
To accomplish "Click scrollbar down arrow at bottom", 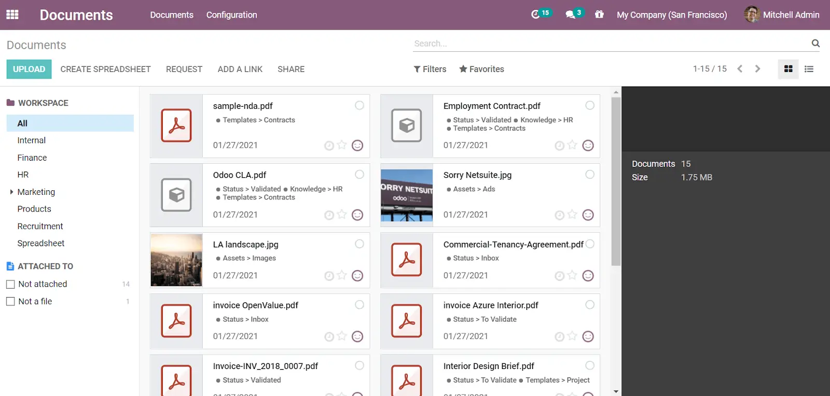I will coord(616,392).
